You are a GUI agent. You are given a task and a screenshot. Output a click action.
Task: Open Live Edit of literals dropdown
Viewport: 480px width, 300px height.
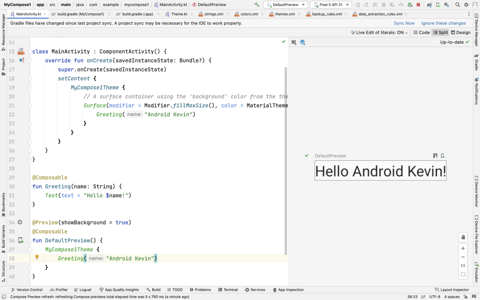click(379, 32)
